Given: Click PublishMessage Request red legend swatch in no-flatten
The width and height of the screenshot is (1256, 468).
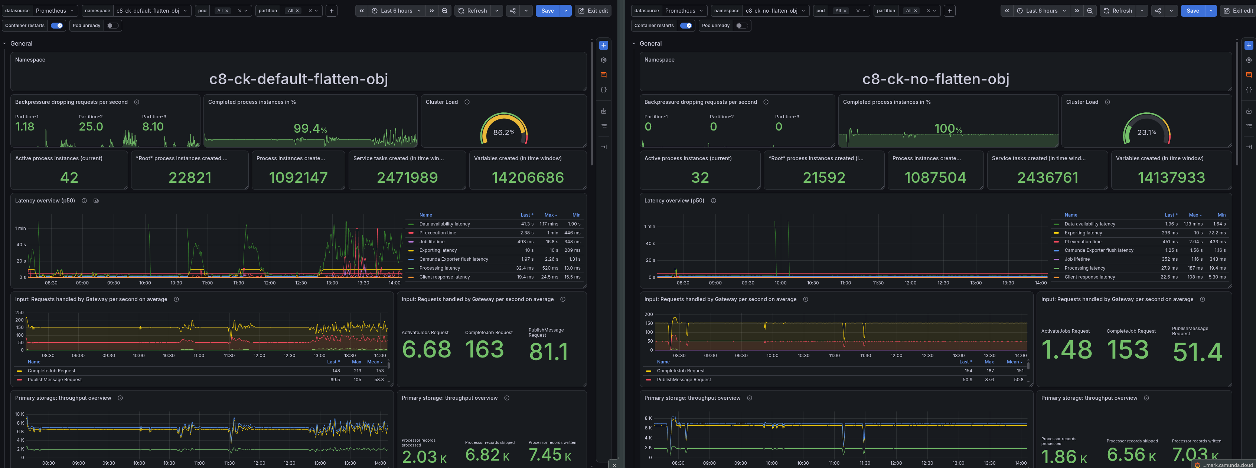Looking at the screenshot, I should [649, 380].
